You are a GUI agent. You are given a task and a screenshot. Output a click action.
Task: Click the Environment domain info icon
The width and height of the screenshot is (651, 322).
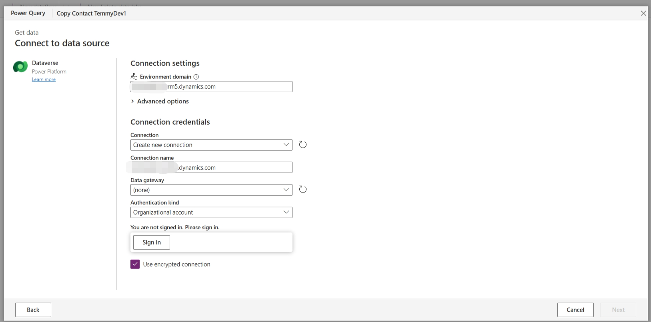coord(196,77)
